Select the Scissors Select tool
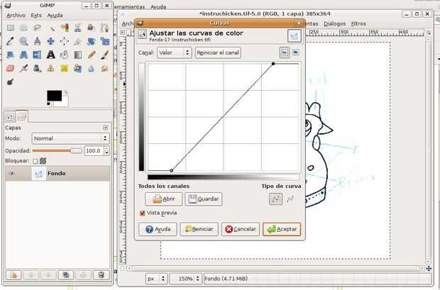This screenshot has height=290, width=440. coord(78,28)
